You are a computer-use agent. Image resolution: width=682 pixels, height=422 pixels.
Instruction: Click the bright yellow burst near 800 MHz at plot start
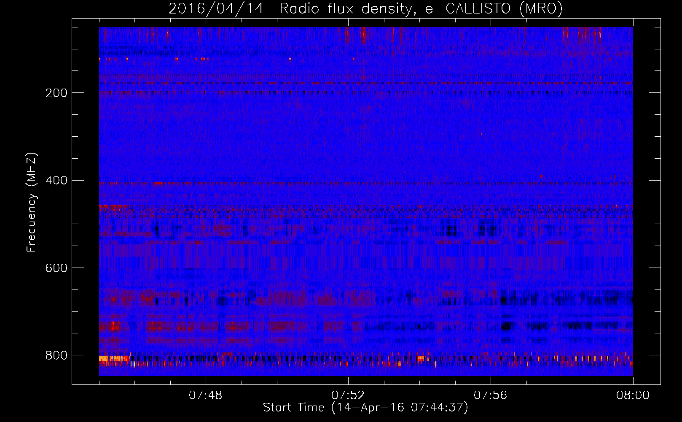(x=113, y=358)
